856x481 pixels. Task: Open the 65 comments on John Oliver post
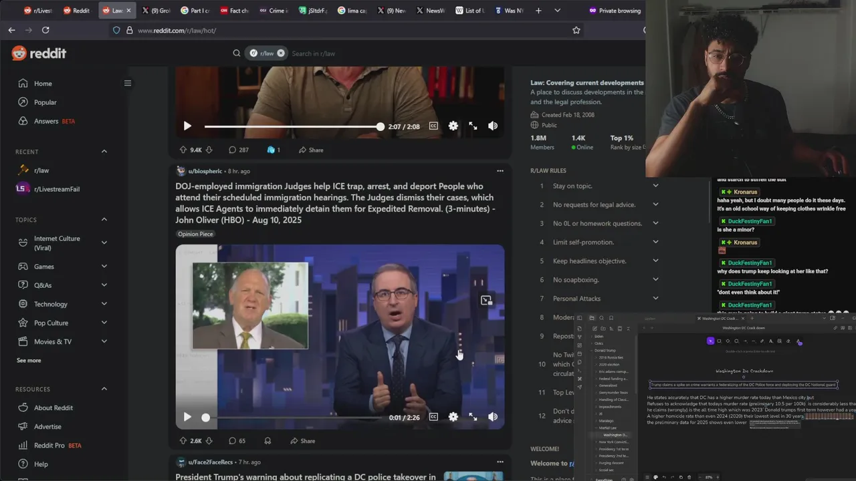pos(237,441)
